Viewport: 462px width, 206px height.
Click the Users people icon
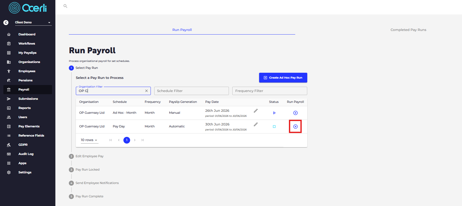click(x=9, y=117)
